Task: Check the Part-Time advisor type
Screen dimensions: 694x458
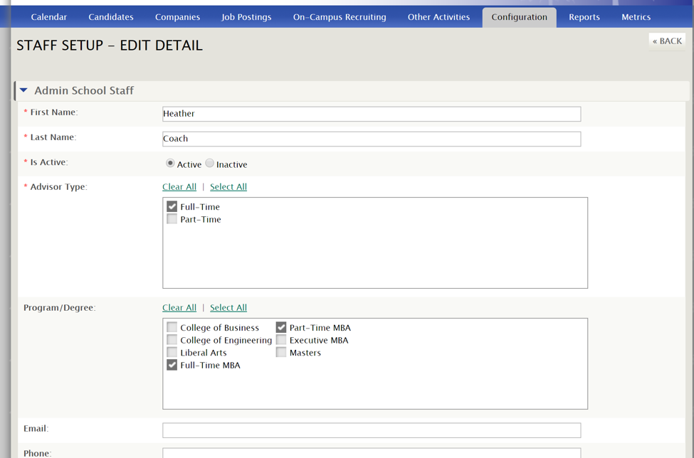Action: [x=172, y=219]
